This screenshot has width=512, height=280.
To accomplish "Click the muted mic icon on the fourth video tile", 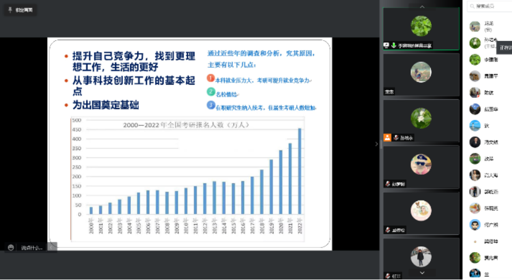I will coord(388,184).
